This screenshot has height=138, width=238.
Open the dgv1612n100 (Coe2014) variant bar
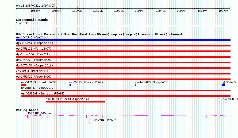point(123,57)
